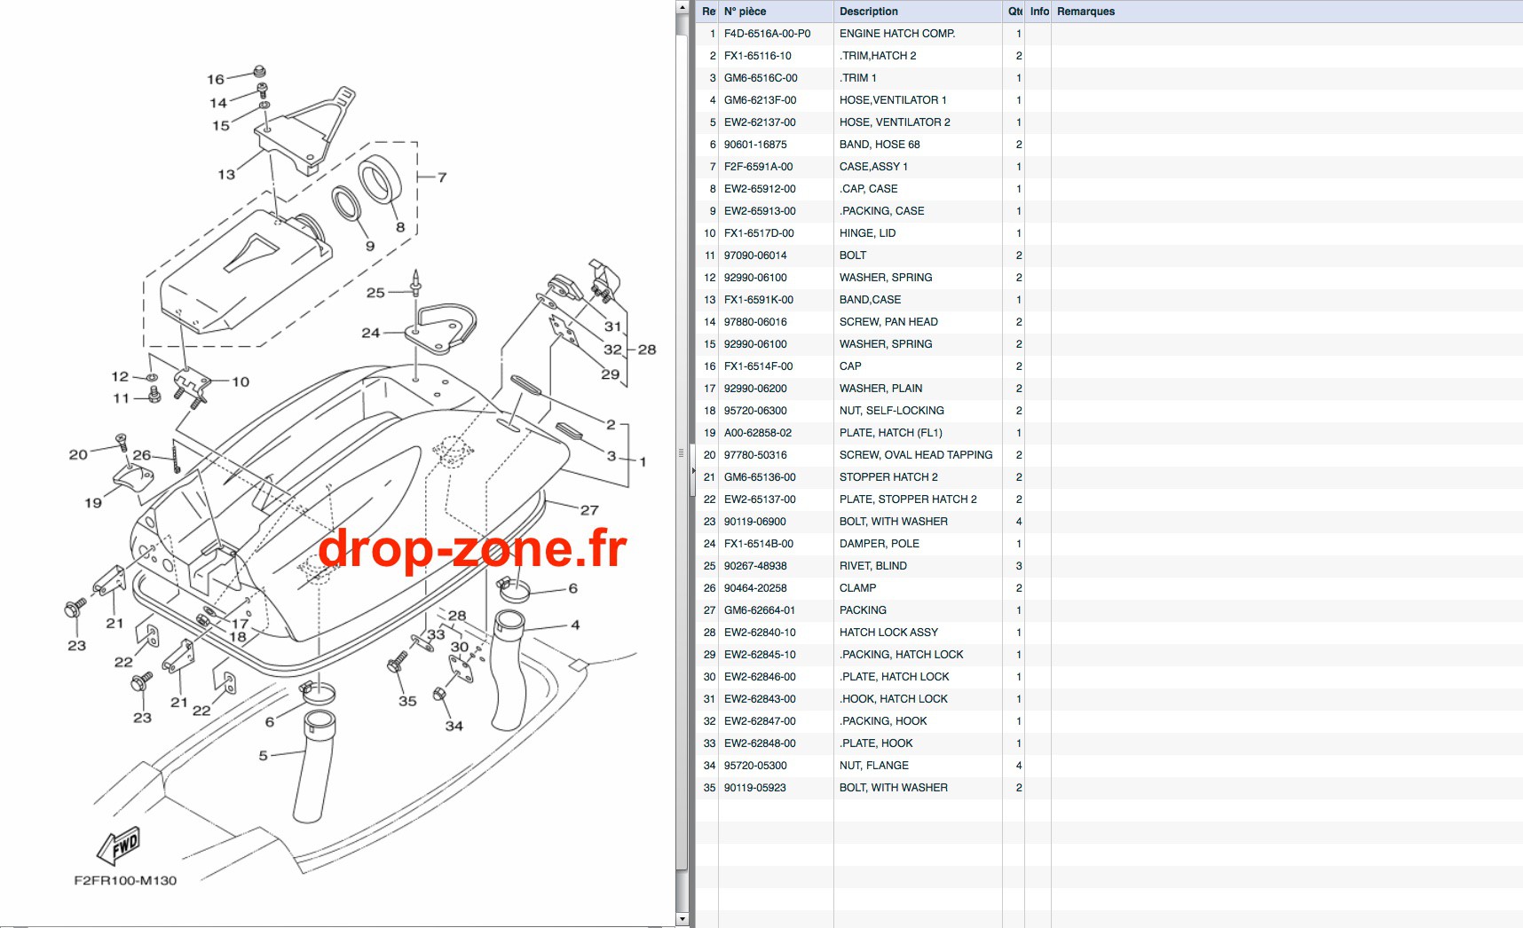This screenshot has height=928, width=1523.
Task: Select part number EW2-65913-00
Action: tap(760, 211)
